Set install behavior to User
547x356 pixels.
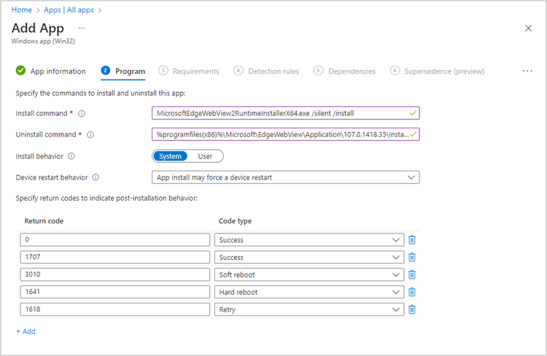pos(205,156)
